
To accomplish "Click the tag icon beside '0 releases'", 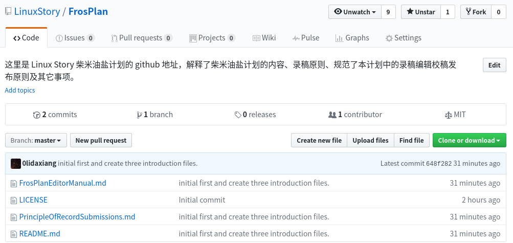I will click(238, 115).
